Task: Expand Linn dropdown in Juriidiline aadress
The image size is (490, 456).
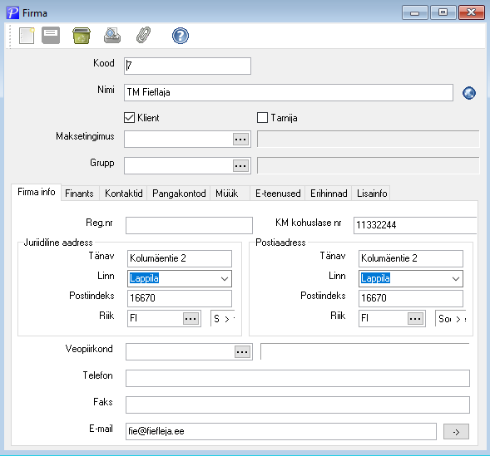Action: (x=225, y=278)
